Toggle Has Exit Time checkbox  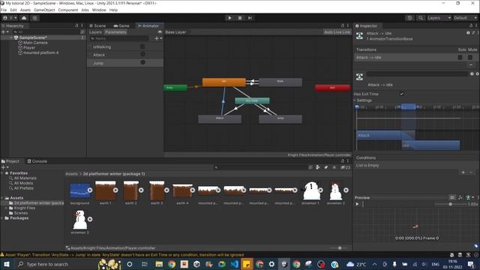click(402, 94)
